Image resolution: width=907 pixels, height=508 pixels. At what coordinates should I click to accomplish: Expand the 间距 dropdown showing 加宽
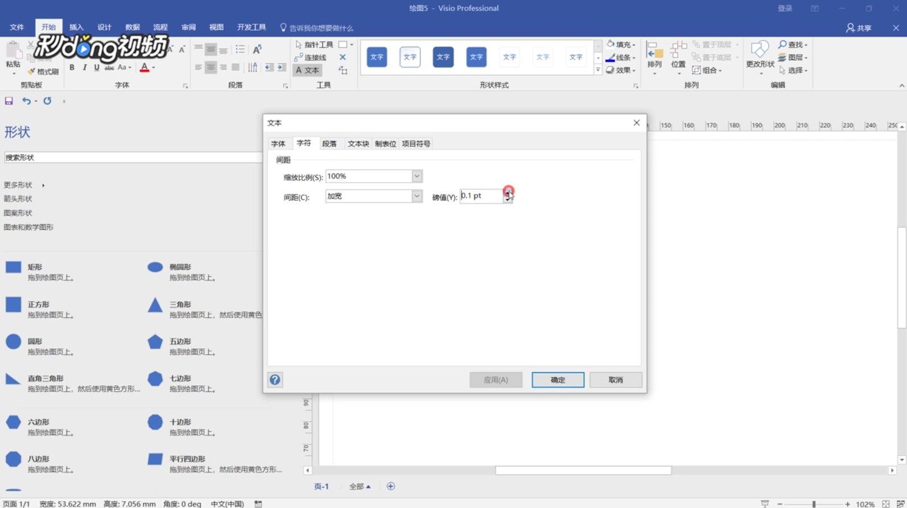[x=417, y=196]
